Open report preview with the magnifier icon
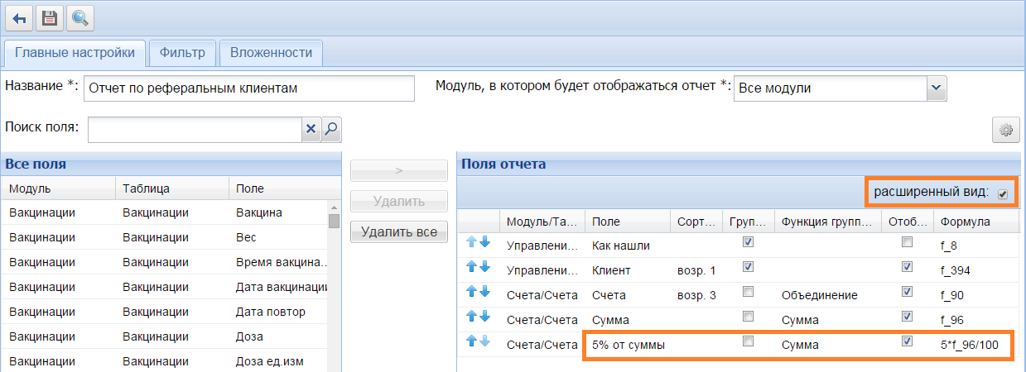The height and width of the screenshot is (372, 1026). click(79, 17)
